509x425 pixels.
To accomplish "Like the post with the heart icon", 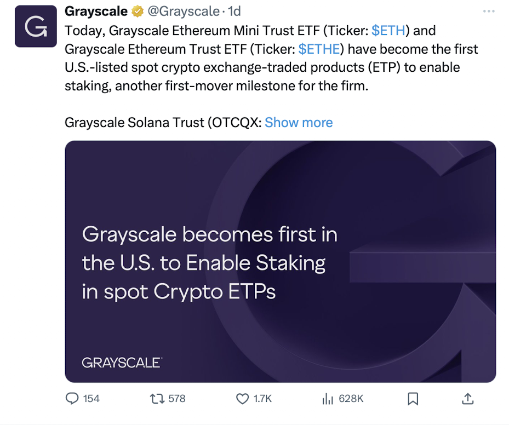I will (242, 399).
